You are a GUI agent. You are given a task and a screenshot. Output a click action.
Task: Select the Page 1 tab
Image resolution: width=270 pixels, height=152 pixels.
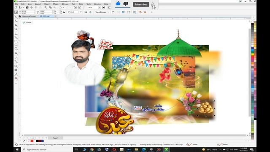(x=55, y=138)
